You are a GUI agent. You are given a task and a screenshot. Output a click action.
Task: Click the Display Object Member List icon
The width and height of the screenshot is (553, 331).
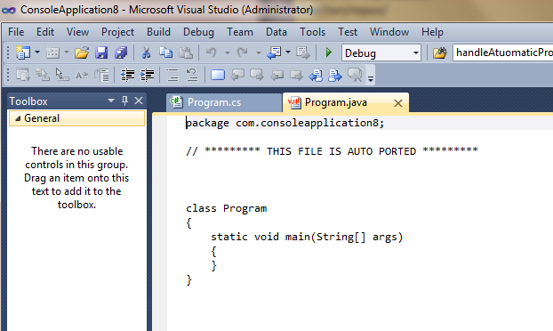point(23,75)
